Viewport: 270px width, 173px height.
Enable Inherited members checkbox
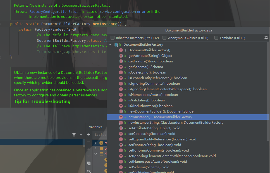click(113, 38)
